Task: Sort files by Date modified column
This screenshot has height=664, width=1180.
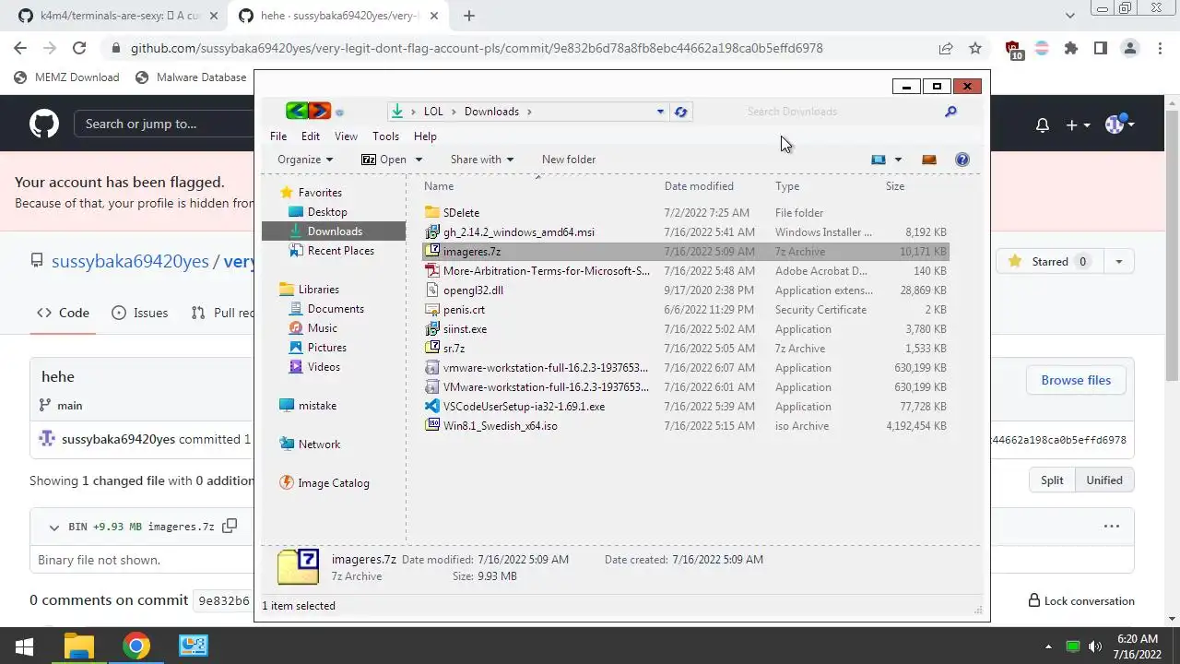Action: coord(699,186)
